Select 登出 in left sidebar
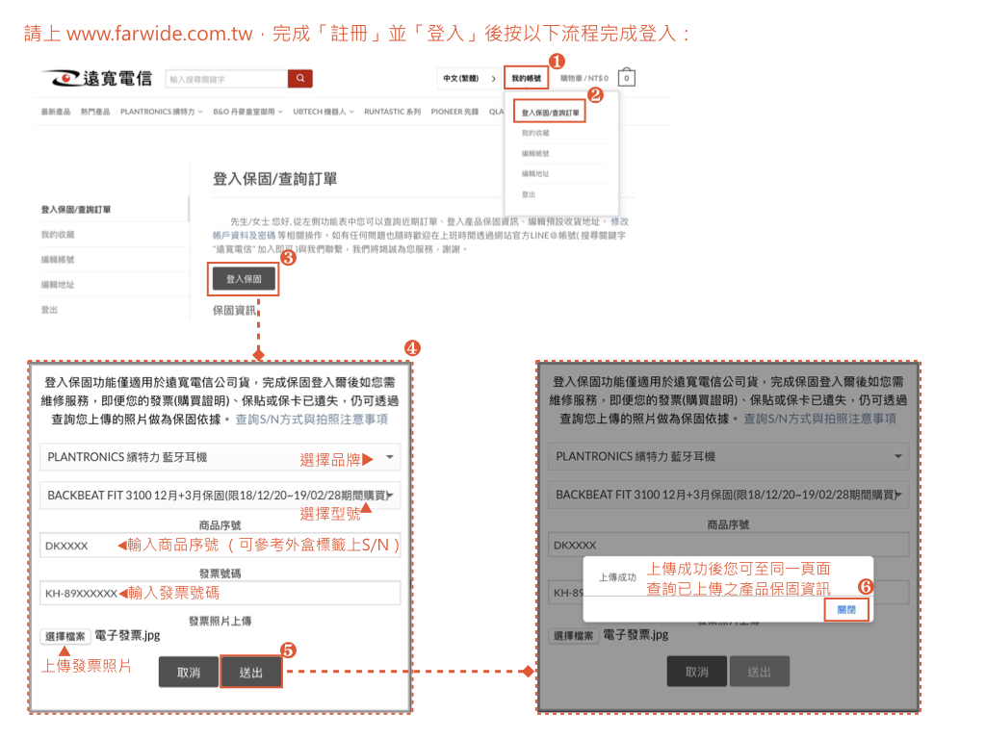 point(49,310)
